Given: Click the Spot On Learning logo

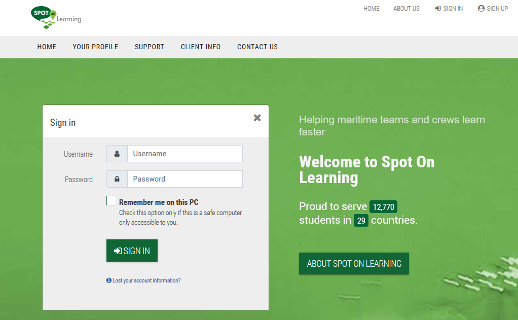Looking at the screenshot, I should coord(56,17).
